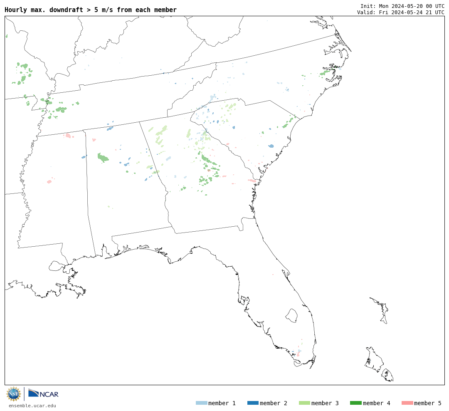This screenshot has width=449, height=411.
Task: Click the Init date text line
Action: click(402, 6)
